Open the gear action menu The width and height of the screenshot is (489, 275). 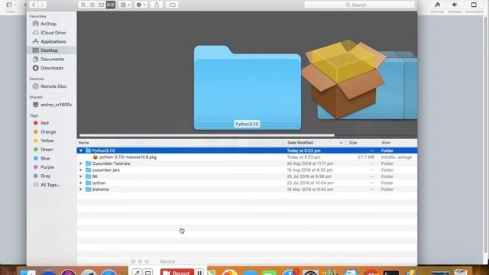[x=141, y=5]
